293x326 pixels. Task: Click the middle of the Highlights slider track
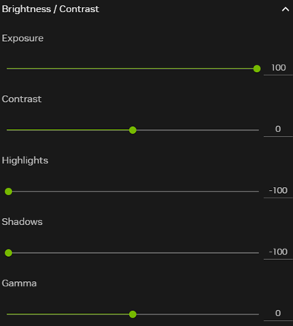click(133, 191)
